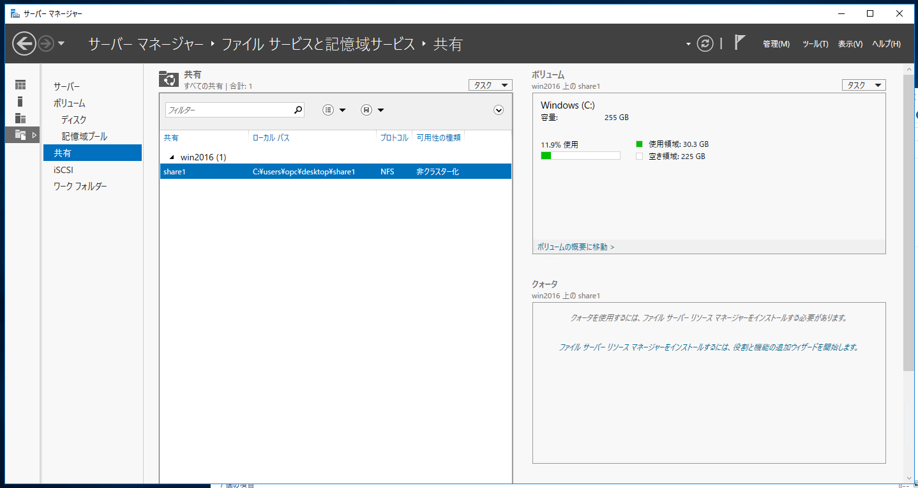
Task: Open All Servers from sidebar icon strip
Action: click(x=20, y=119)
